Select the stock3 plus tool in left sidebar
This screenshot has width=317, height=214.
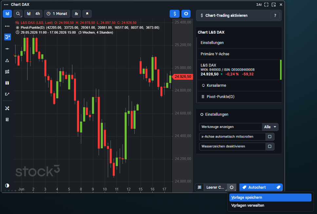[8, 37]
